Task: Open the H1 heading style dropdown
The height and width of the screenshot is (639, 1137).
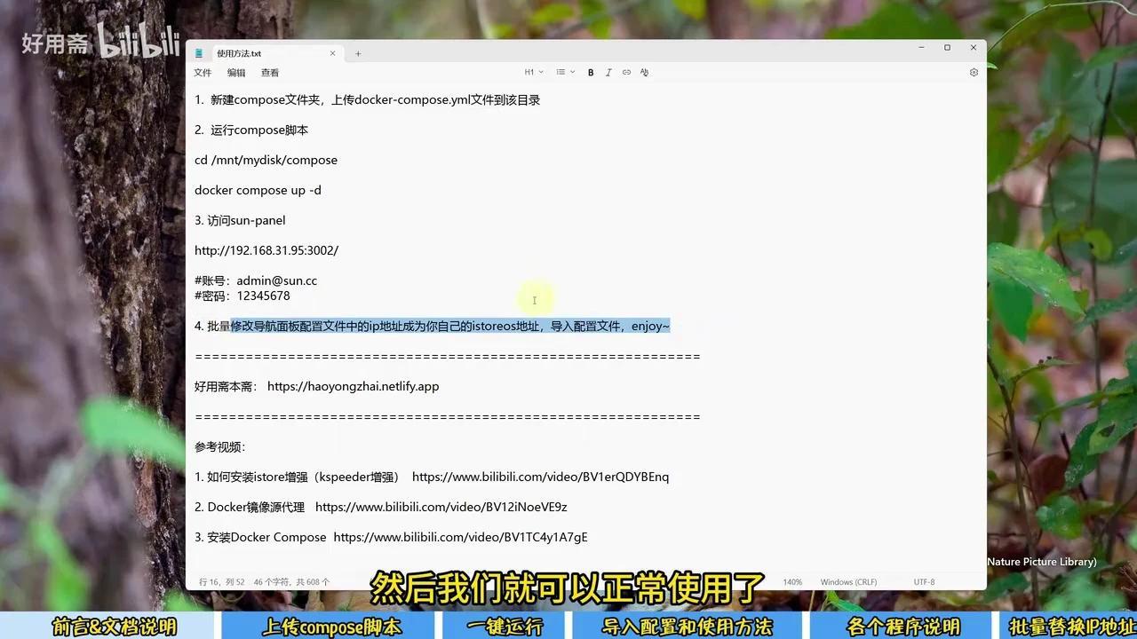Action: coord(533,72)
